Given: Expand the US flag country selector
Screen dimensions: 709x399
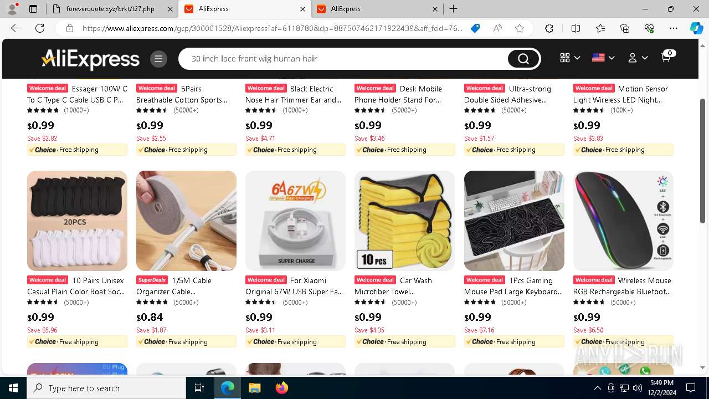Looking at the screenshot, I should coord(603,58).
